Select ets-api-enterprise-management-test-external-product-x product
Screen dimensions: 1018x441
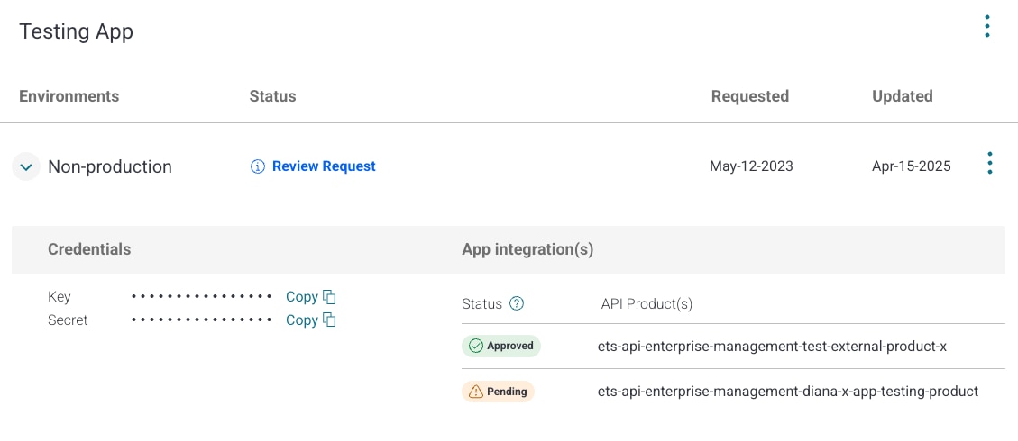click(x=772, y=346)
